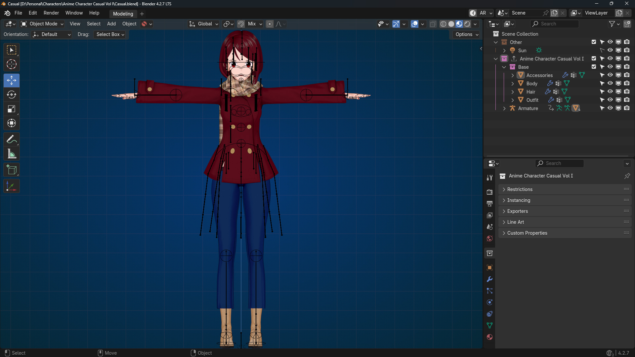The width and height of the screenshot is (635, 357).
Task: Open the Material properties tab
Action: 490,337
